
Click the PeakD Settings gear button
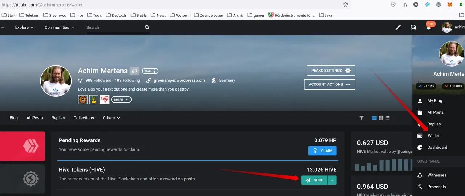331,71
